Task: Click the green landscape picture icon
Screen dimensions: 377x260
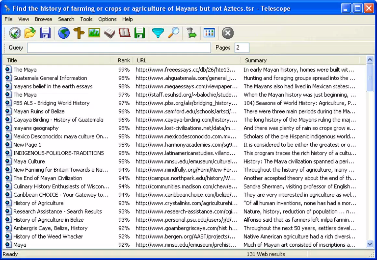Action: click(x=94, y=33)
